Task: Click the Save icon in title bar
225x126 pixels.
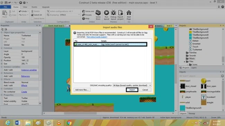Action: (6, 2)
